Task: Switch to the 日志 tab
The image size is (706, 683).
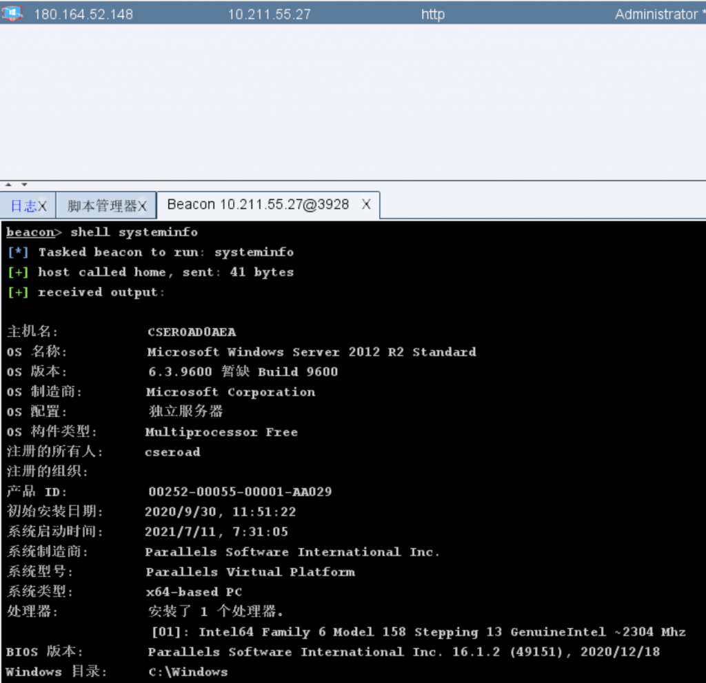Action: click(23, 206)
